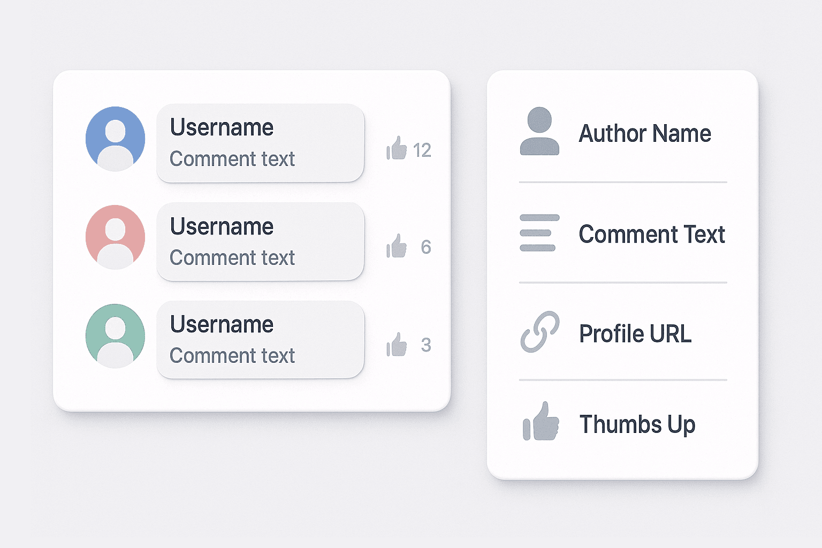Click the chain link icon beside Profile URL
822x548 pixels.
pyautogui.click(x=540, y=332)
